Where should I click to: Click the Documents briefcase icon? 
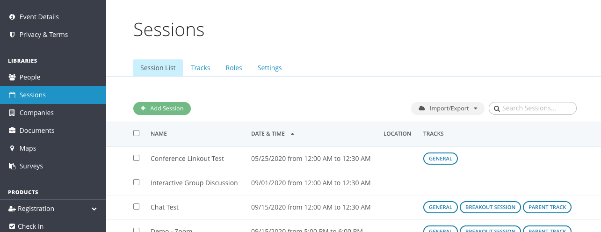coord(12,130)
